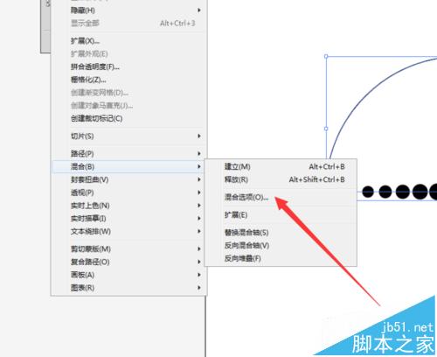Select 替换混合轴(S) option
Viewport: 437px width, 357px height.
[281, 233]
